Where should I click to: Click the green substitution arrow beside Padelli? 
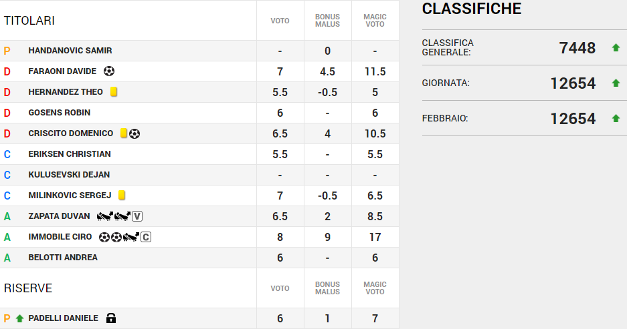(x=19, y=318)
